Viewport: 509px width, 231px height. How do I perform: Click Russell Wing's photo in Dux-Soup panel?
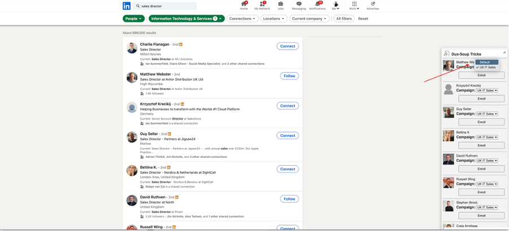[x=449, y=183]
